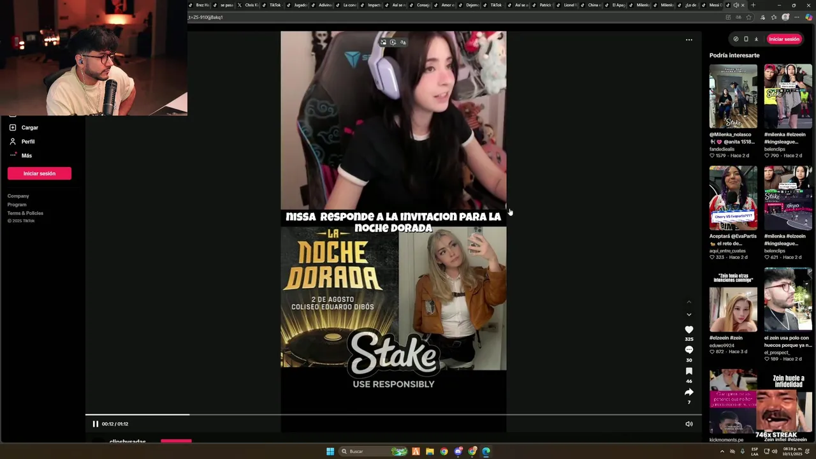Expand the Más sidebar menu
816x459 pixels.
27,156
